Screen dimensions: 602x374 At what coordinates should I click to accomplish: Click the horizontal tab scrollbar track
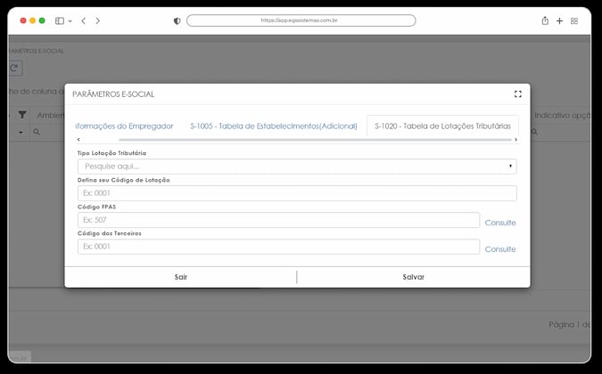315,140
